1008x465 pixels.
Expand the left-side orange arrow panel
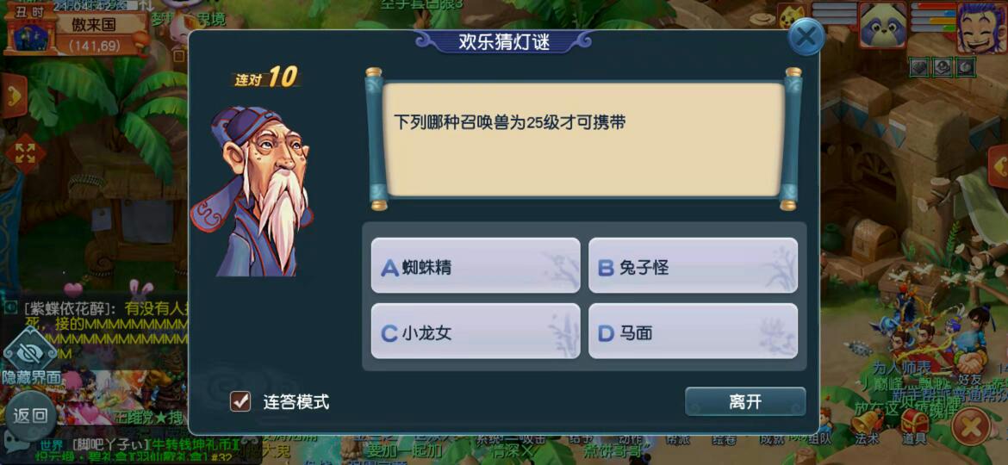pyautogui.click(x=12, y=96)
